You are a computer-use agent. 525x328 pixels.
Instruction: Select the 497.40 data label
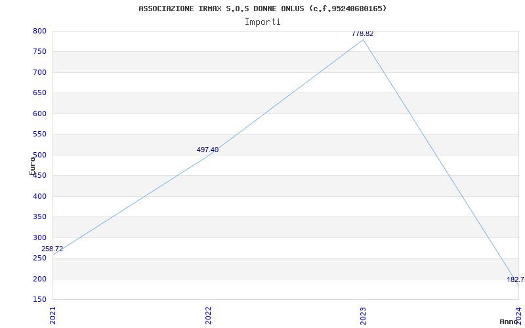[x=207, y=150]
